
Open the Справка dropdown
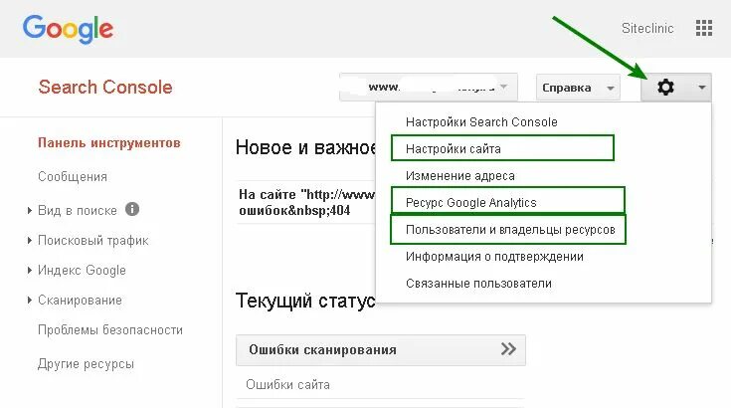(x=578, y=88)
